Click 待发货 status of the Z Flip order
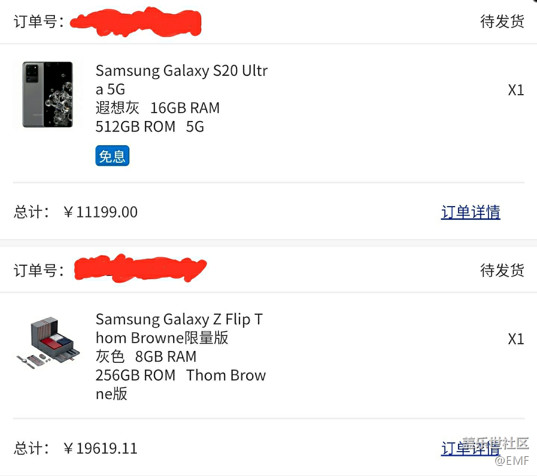Screen dimensions: 537x476 point(502,270)
